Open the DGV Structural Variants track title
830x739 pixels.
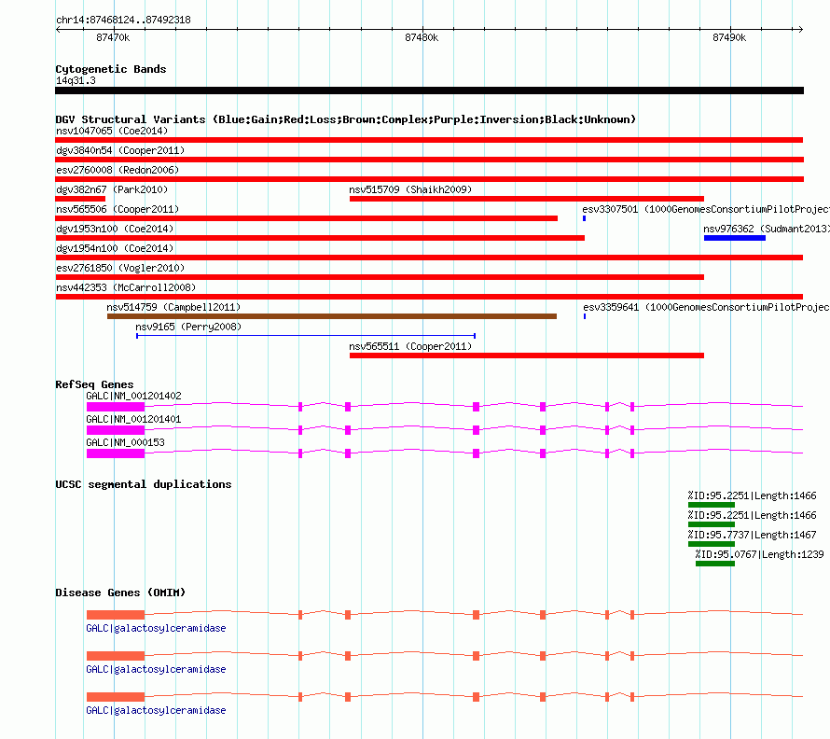coord(345,119)
